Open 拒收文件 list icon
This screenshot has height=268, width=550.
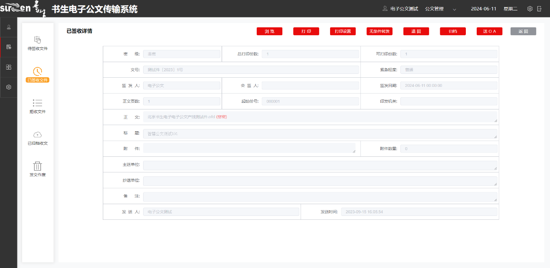pos(38,103)
